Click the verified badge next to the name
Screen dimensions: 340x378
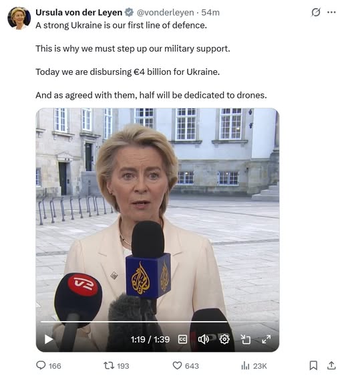(x=129, y=12)
